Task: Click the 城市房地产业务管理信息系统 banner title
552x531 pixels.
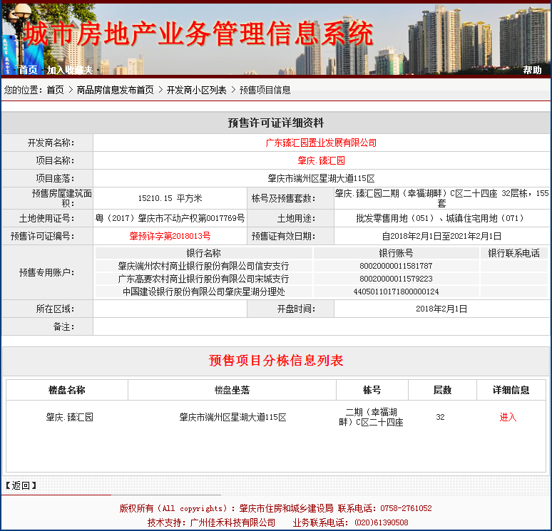Action: (x=198, y=33)
